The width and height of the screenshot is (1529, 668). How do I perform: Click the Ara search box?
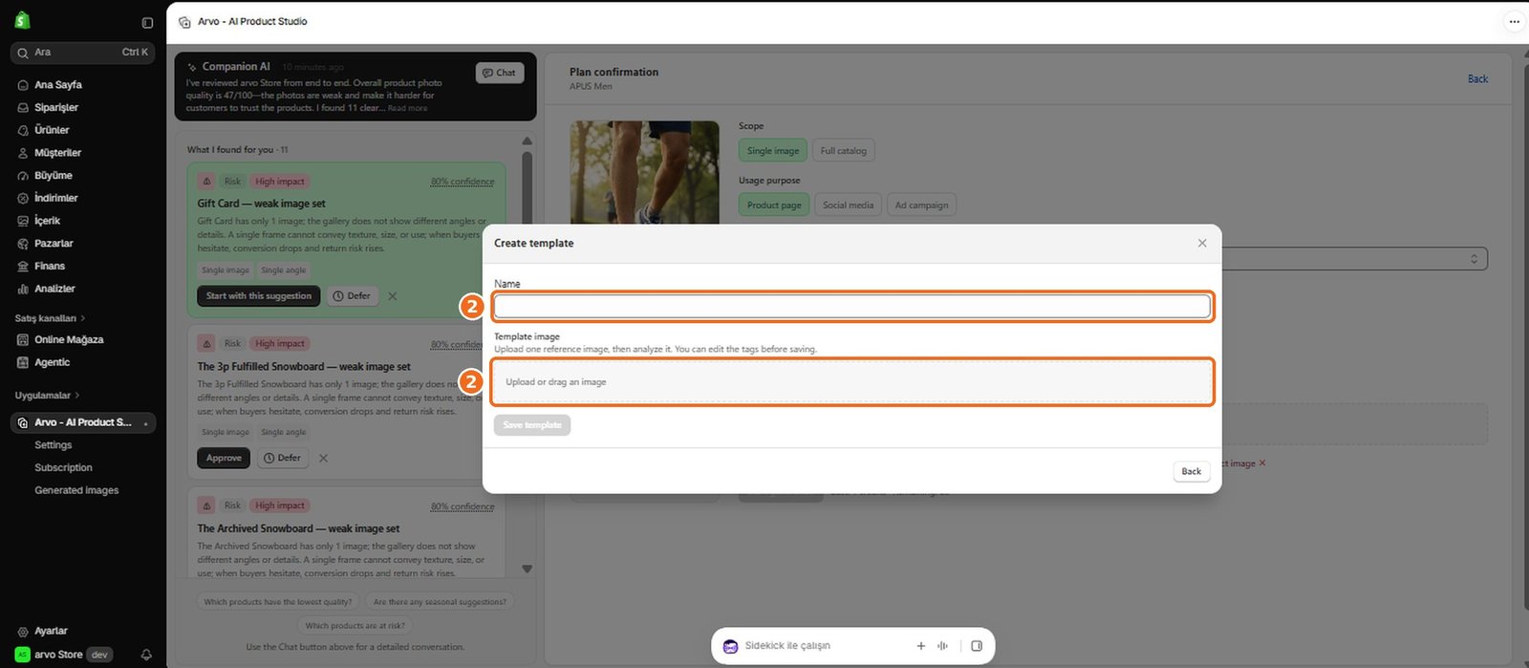click(x=83, y=53)
